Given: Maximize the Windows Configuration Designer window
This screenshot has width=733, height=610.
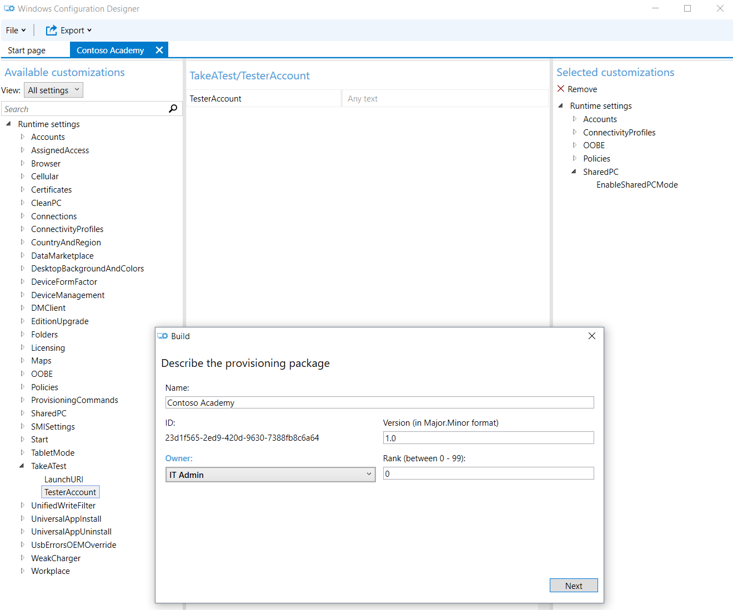Looking at the screenshot, I should (x=687, y=8).
